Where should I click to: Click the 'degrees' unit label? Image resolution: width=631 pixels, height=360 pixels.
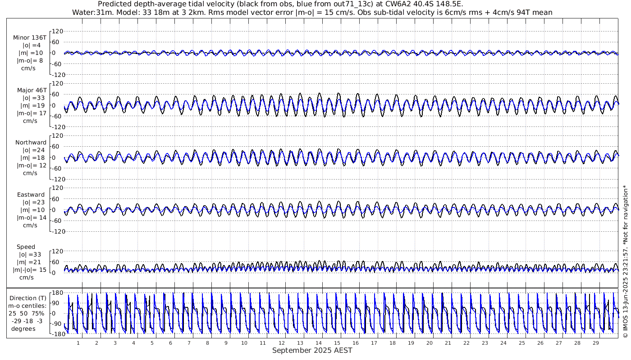pos(24,328)
